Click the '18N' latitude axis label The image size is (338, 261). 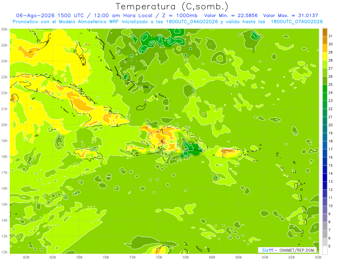click(x=4, y=157)
